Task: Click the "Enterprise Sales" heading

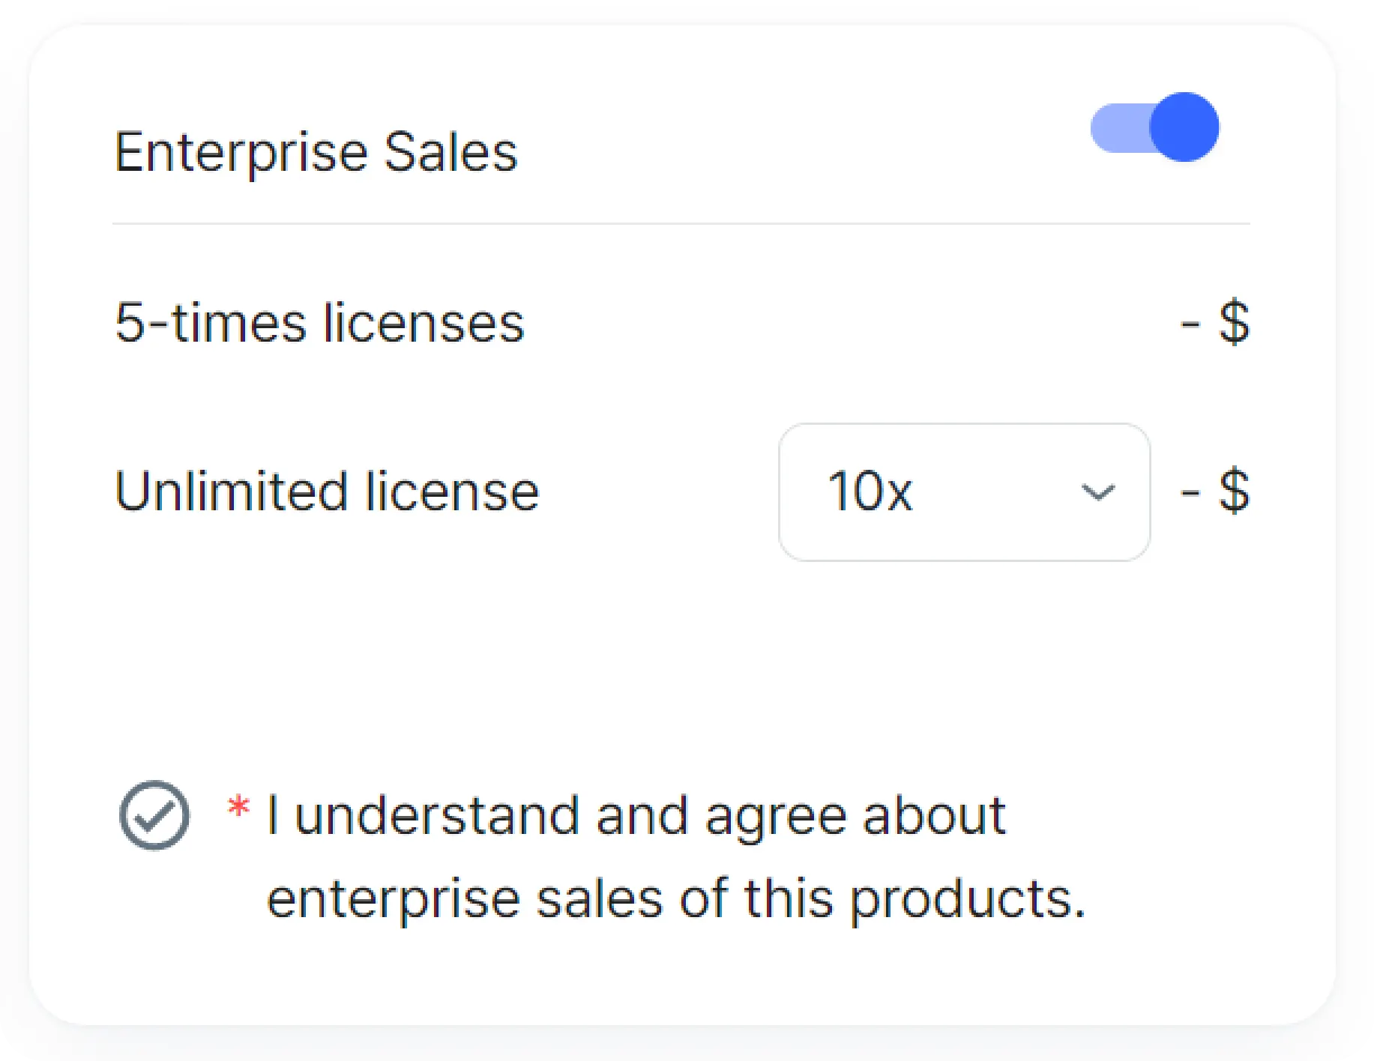Action: click(x=316, y=153)
